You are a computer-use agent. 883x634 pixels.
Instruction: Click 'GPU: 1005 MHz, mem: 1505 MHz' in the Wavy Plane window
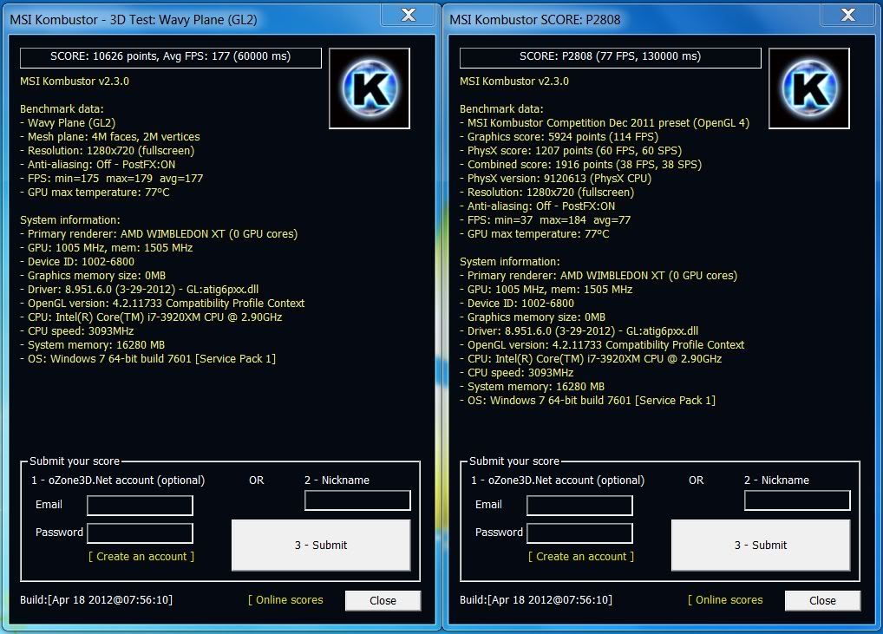point(107,248)
